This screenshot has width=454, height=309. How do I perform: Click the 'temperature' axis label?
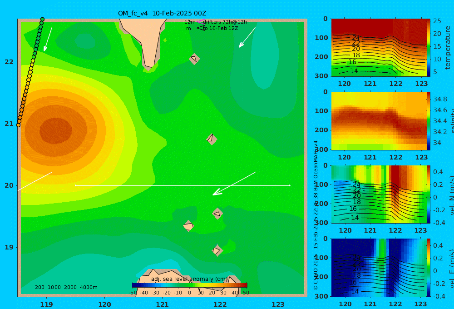[448, 48]
